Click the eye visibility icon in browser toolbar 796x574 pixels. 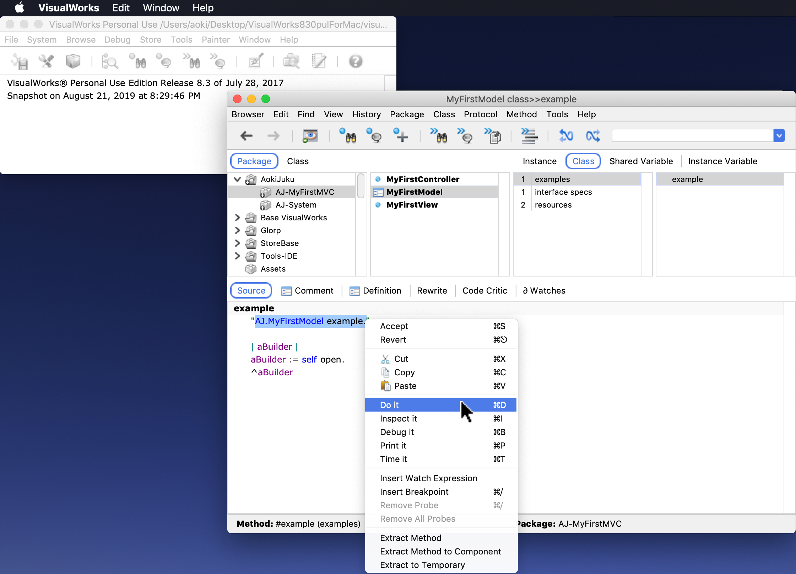[310, 136]
